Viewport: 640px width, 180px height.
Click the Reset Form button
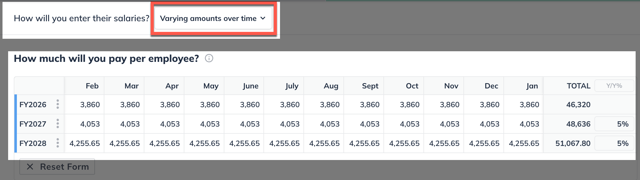[x=57, y=167]
